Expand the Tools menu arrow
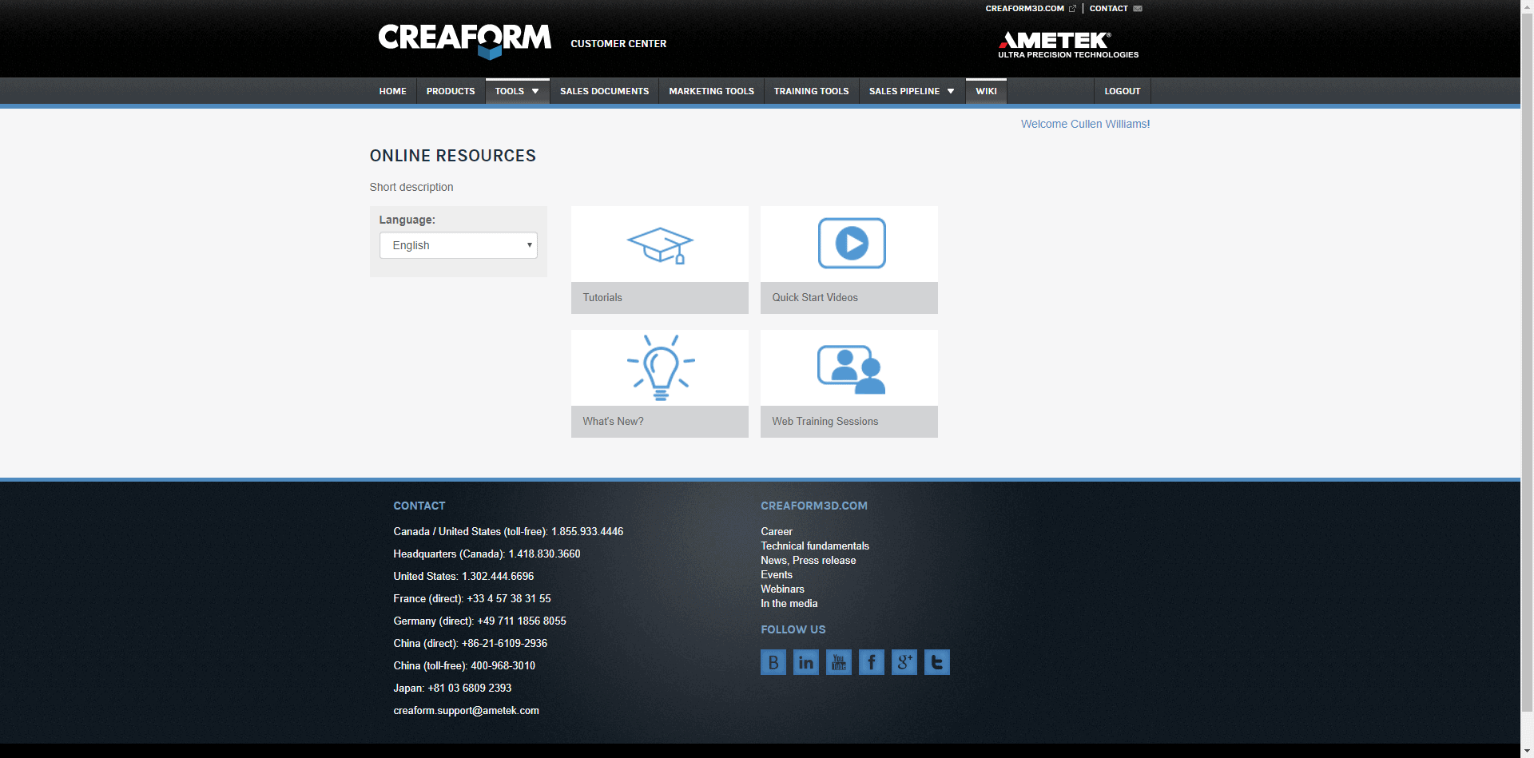 pyautogui.click(x=535, y=91)
